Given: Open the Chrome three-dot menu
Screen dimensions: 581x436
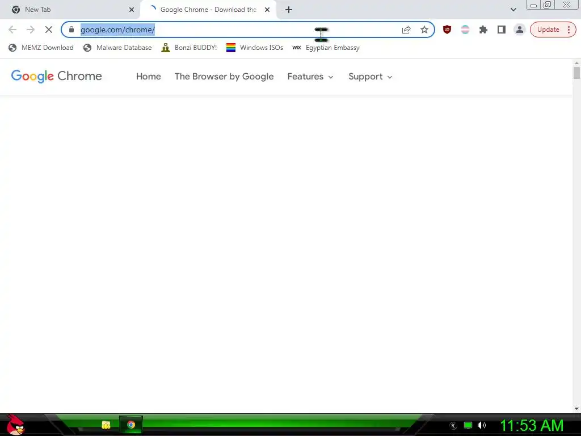Looking at the screenshot, I should 569,30.
